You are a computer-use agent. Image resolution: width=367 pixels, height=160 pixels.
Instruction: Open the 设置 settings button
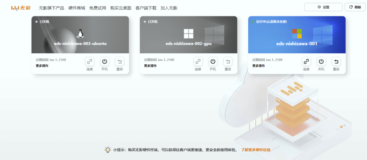point(323,7)
